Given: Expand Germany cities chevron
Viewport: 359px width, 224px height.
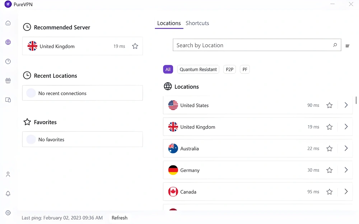Looking at the screenshot, I should tap(346, 170).
